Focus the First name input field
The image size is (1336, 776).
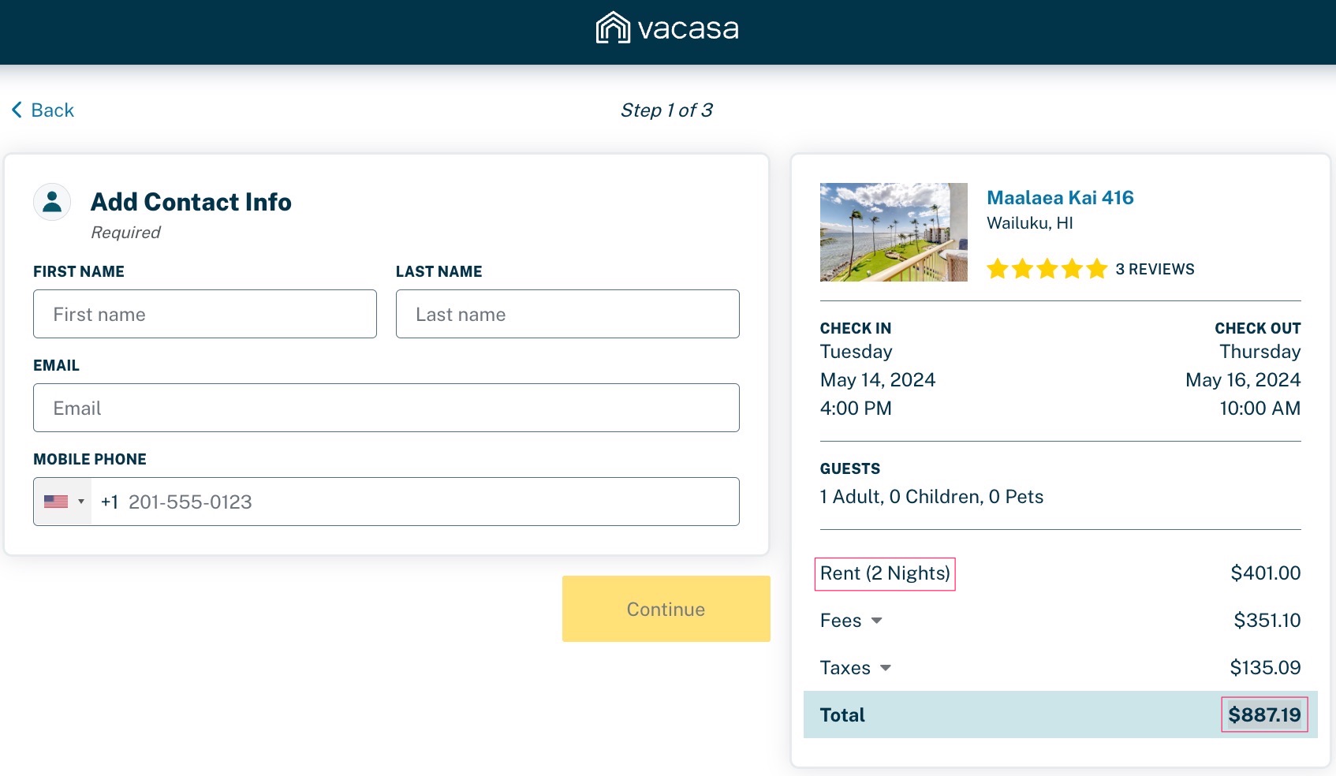point(205,314)
